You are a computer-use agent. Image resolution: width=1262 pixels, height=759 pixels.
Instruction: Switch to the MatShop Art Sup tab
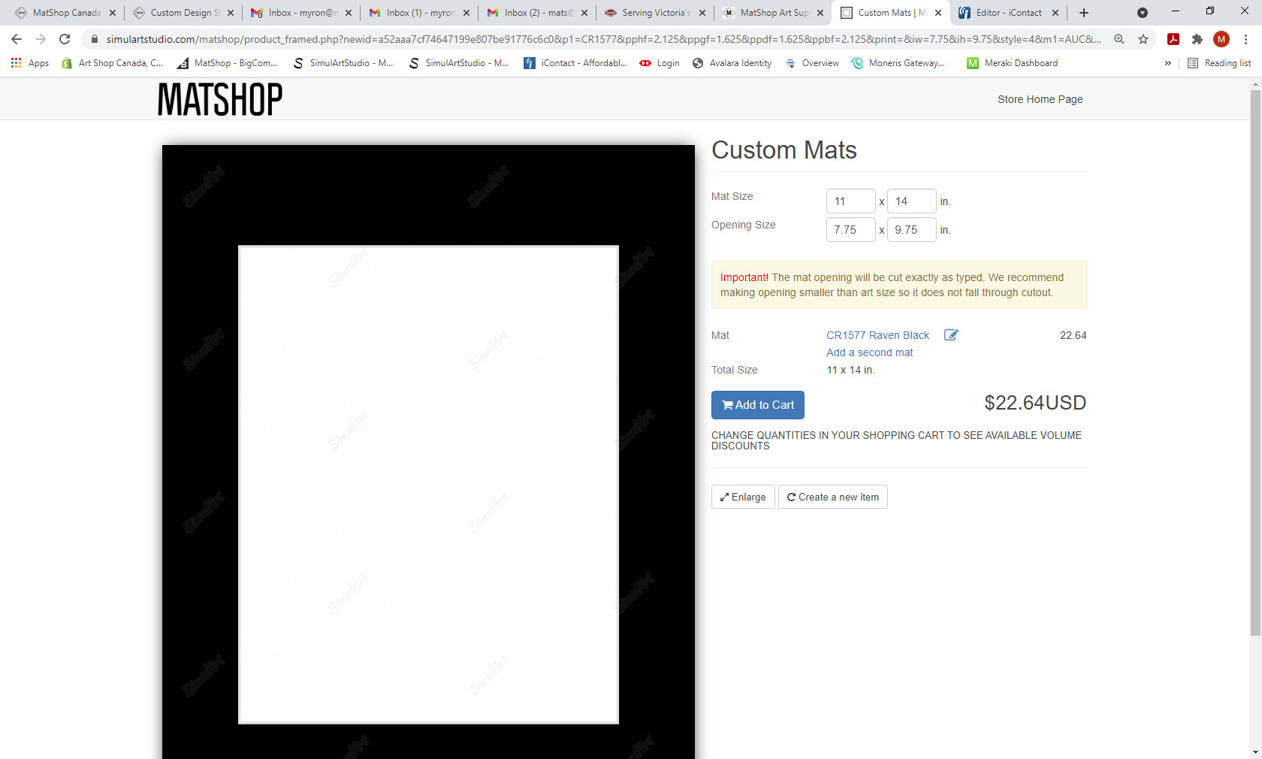[x=773, y=13]
